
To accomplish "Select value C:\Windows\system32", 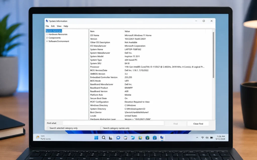I will point(135,109).
